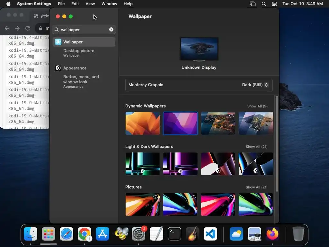Click the lock icon in browser address bar
Image resolution: width=329 pixels, height=247 pixels.
(x=40, y=28)
